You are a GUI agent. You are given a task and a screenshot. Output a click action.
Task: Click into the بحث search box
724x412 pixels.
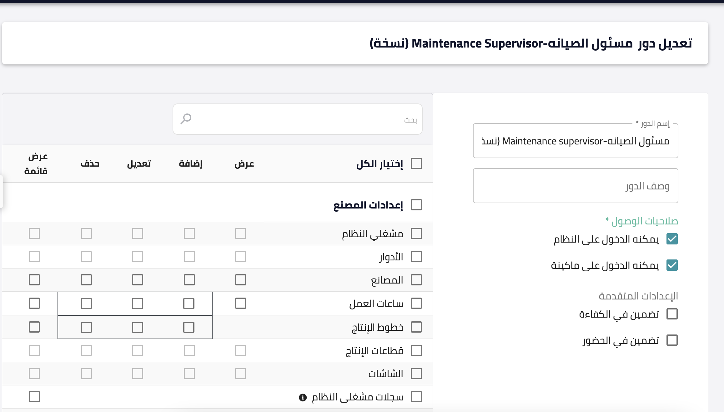pyautogui.click(x=297, y=119)
